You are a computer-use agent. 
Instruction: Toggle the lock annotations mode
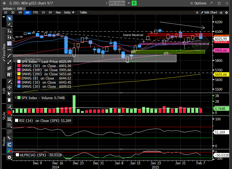pyautogui.click(x=9, y=138)
